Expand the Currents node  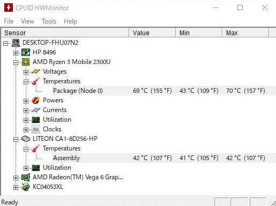(26, 110)
